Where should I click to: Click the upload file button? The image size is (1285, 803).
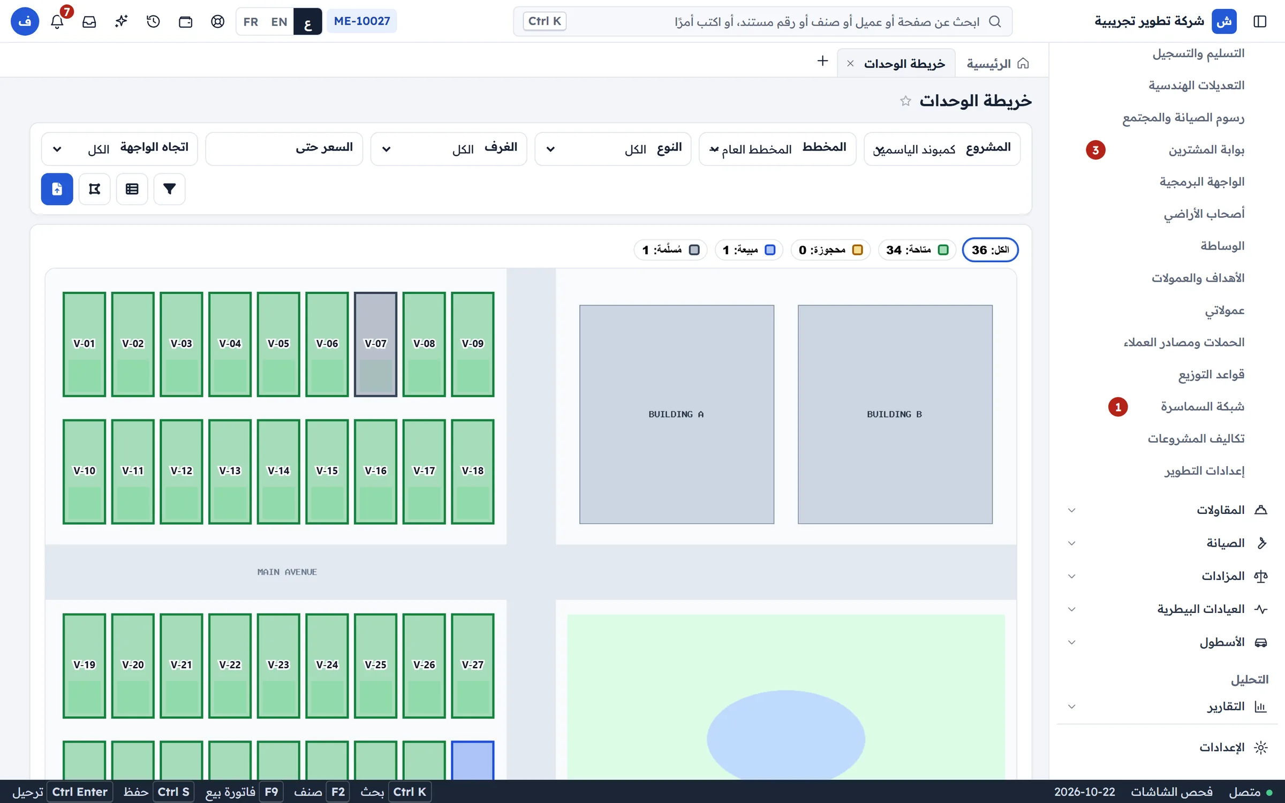(57, 189)
